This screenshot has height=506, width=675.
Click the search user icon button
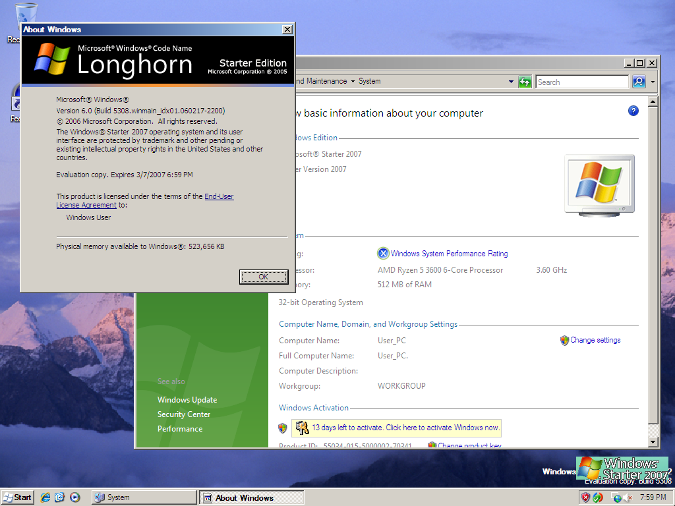coord(639,82)
